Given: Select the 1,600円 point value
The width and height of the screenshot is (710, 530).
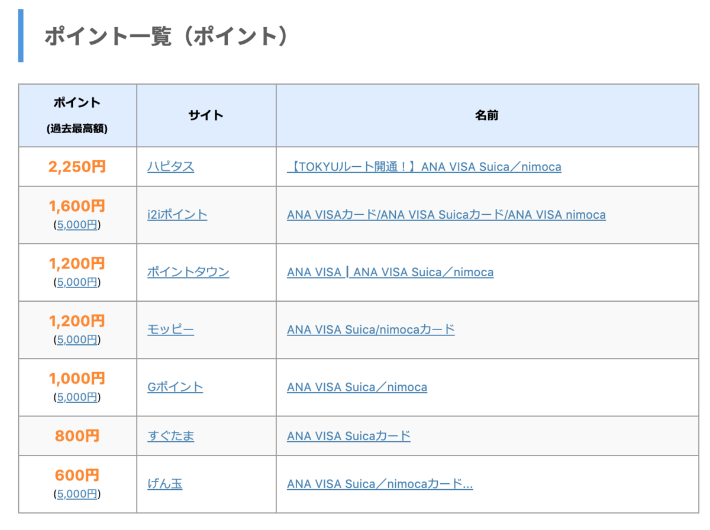Looking at the screenshot, I should (x=77, y=206).
